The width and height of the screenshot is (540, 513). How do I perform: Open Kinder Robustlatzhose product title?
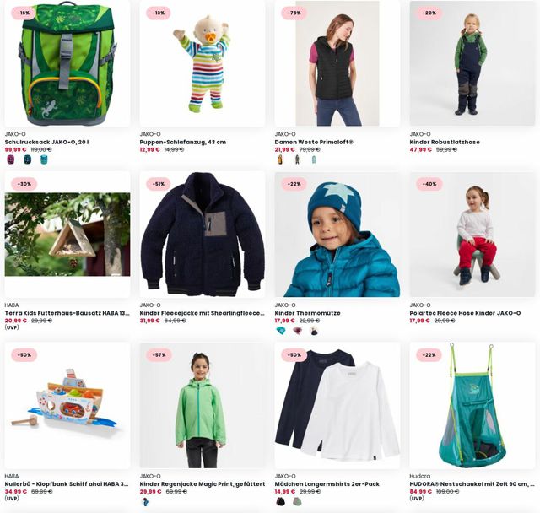(445, 142)
